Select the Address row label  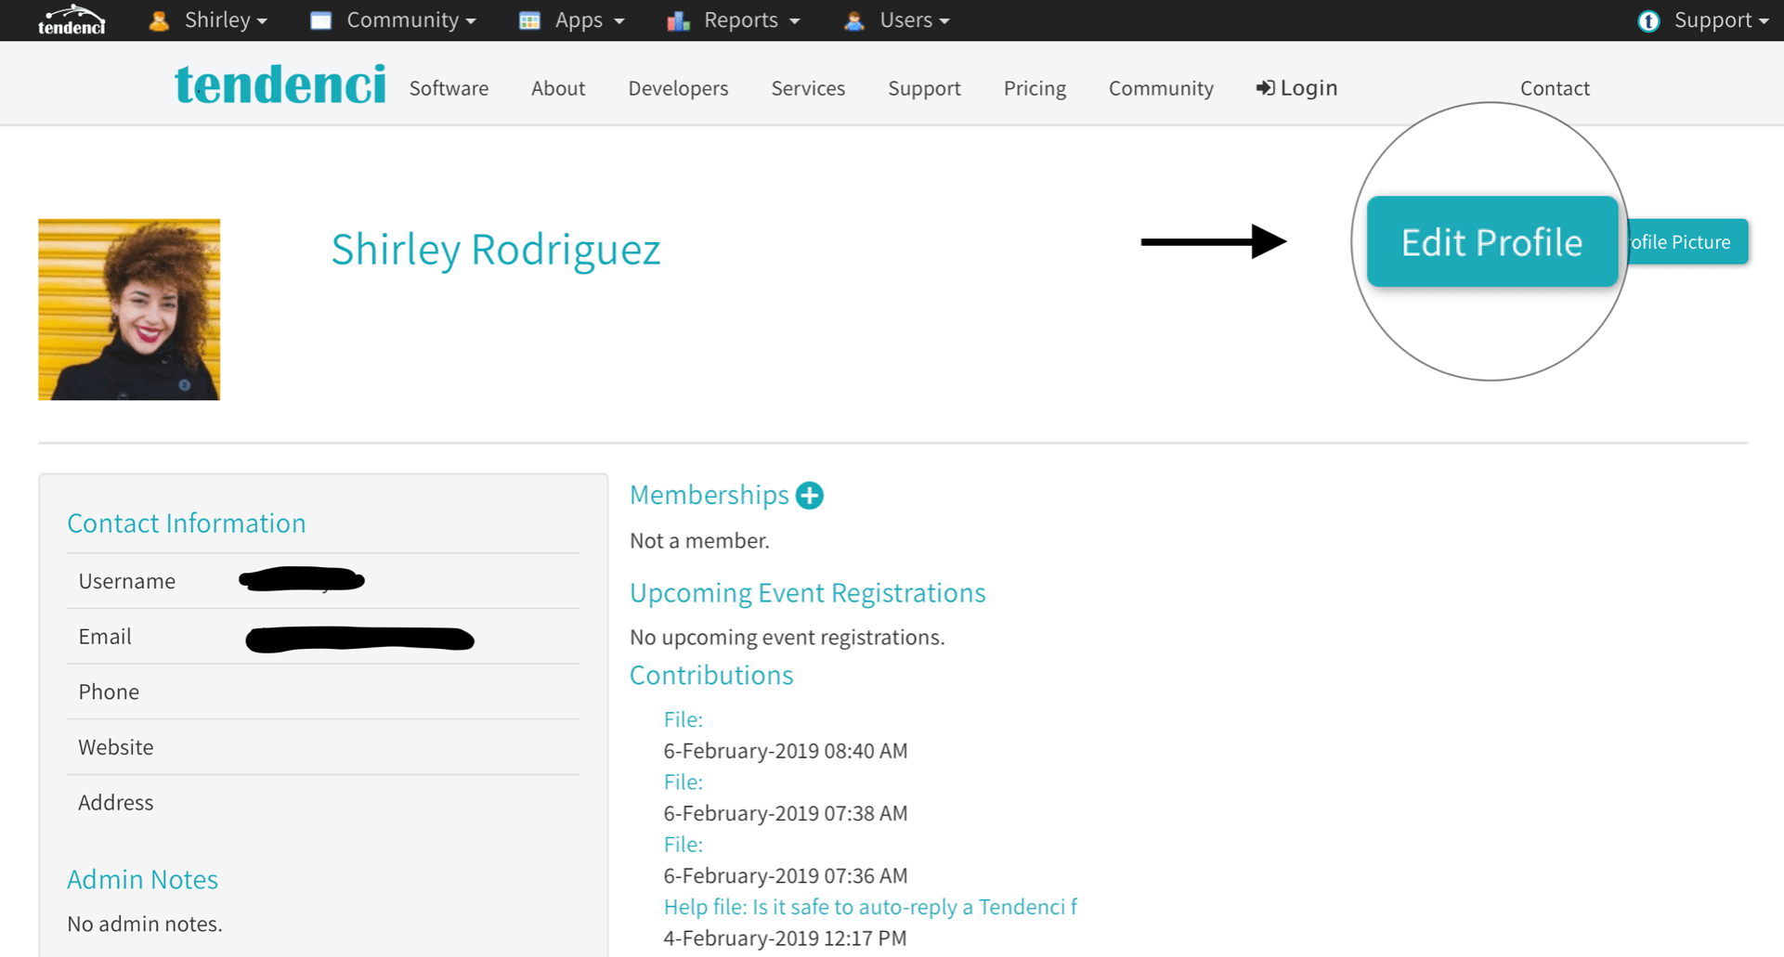116,802
